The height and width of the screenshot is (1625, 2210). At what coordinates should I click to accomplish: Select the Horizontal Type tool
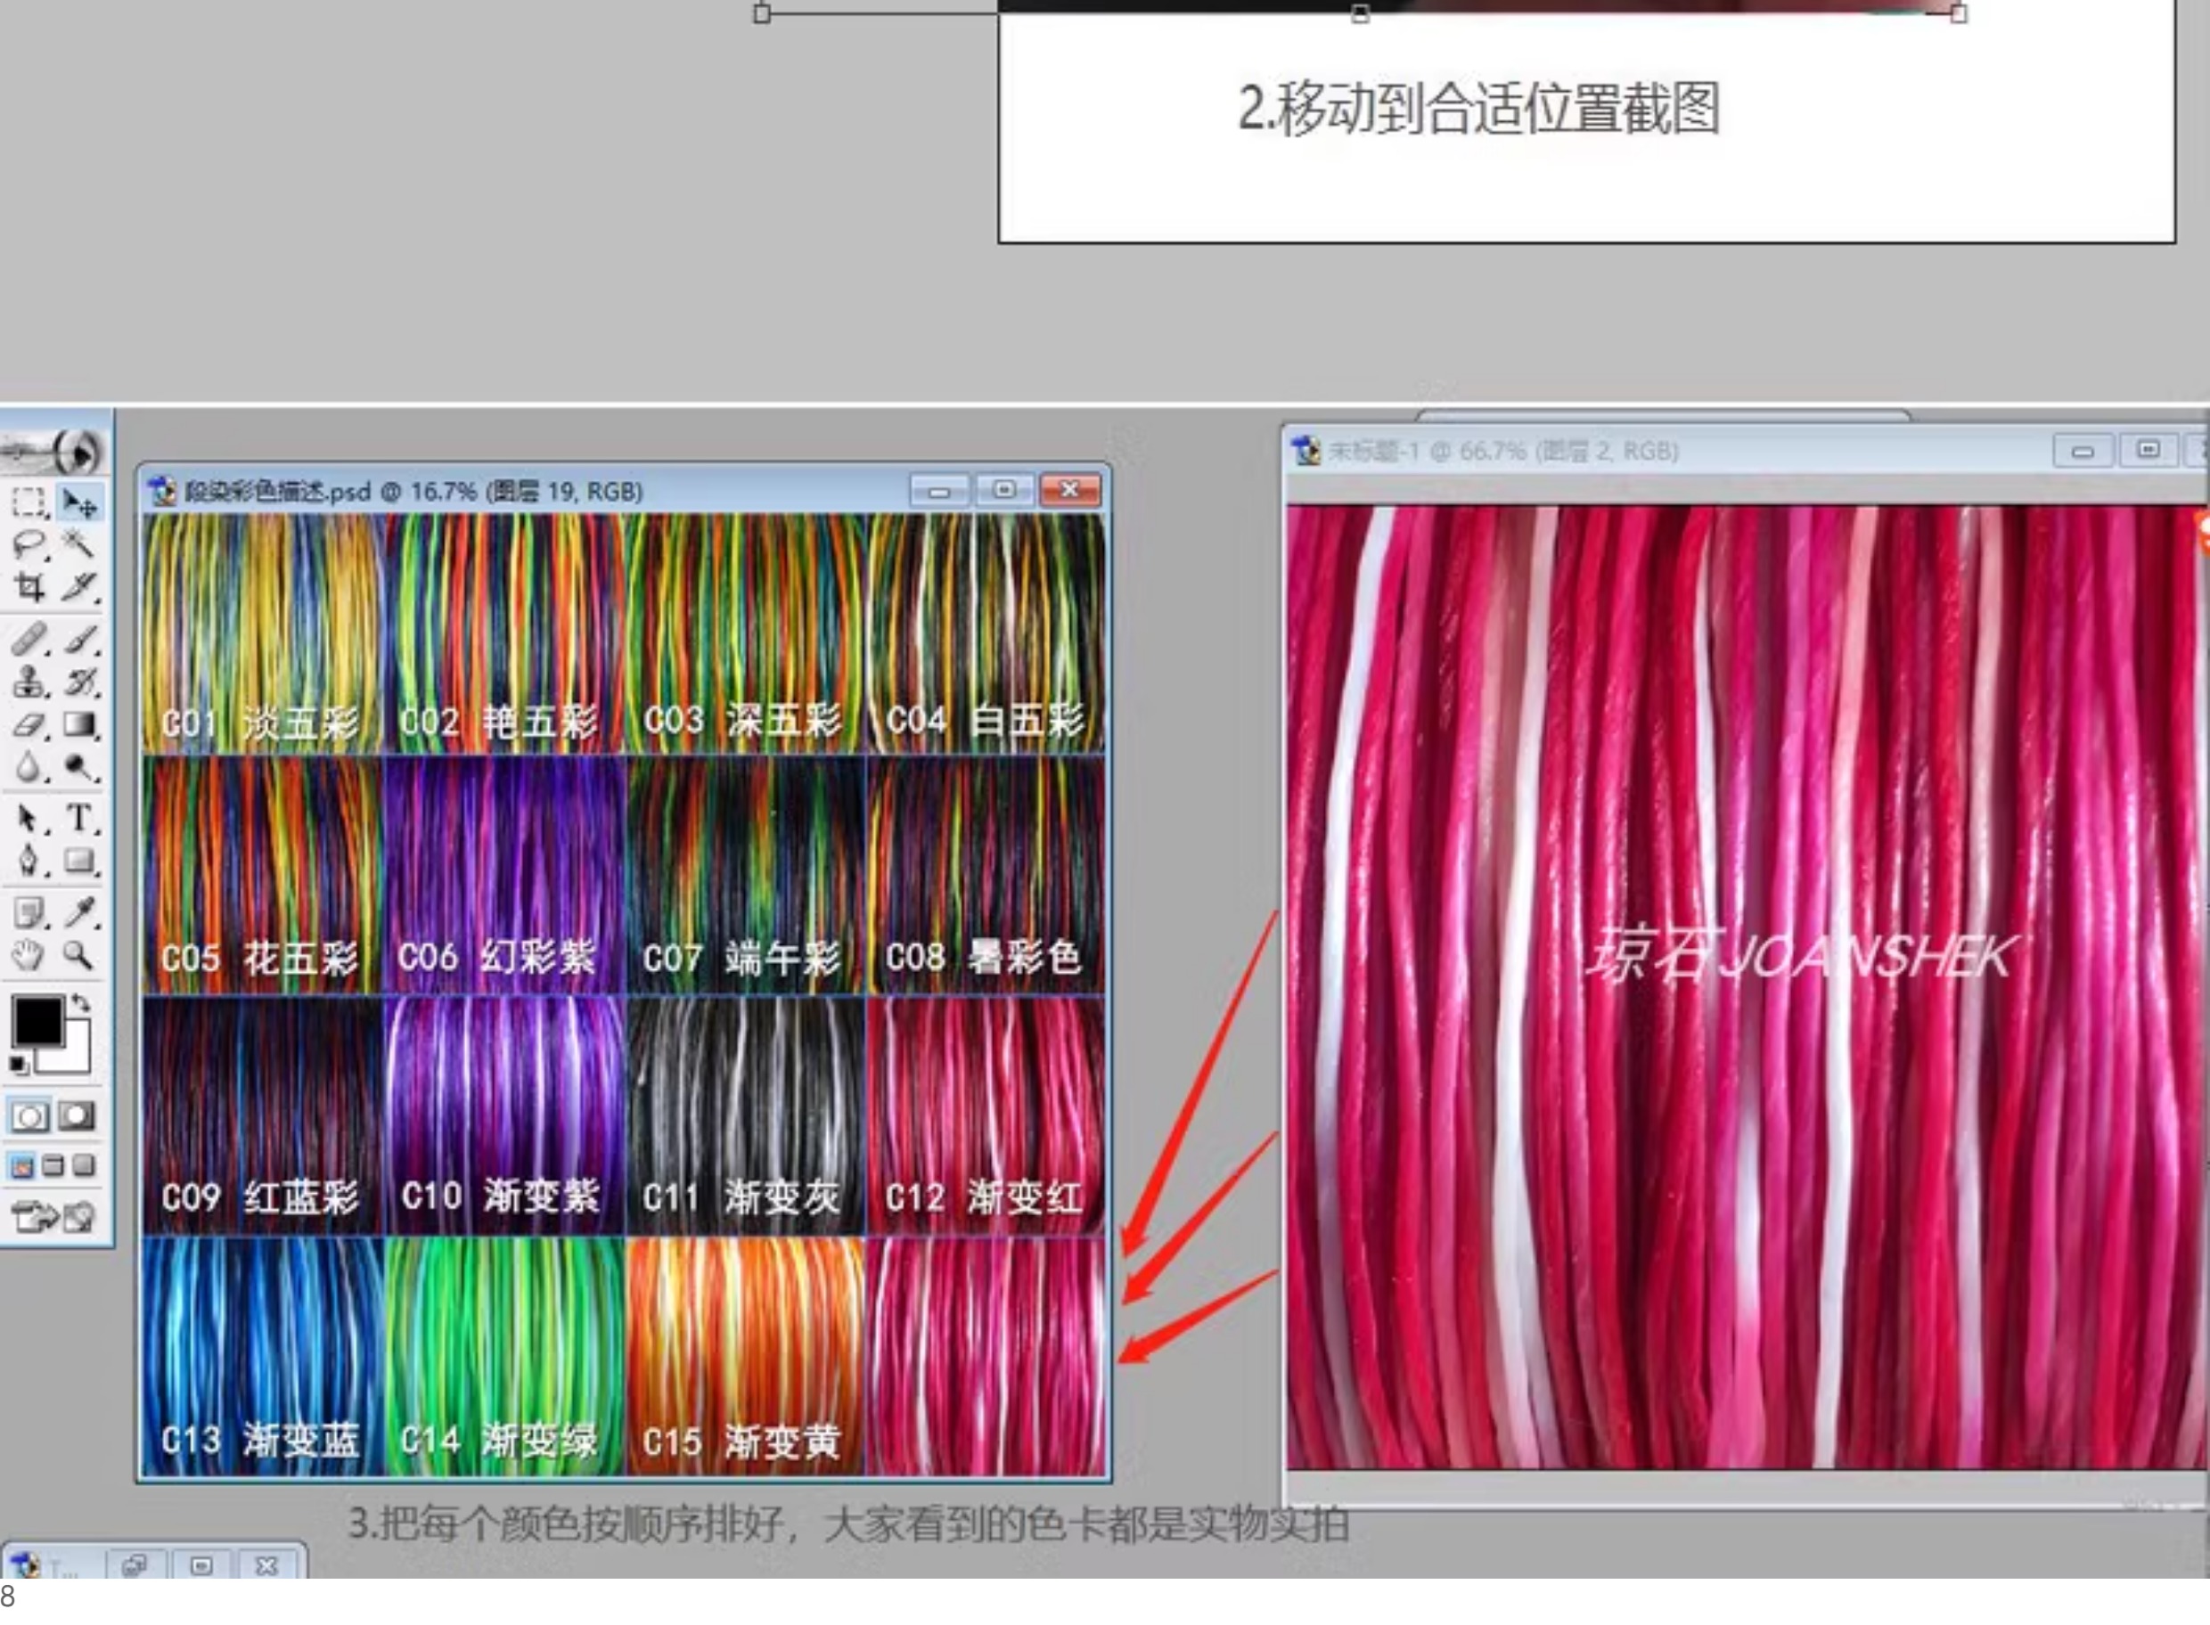(x=78, y=818)
